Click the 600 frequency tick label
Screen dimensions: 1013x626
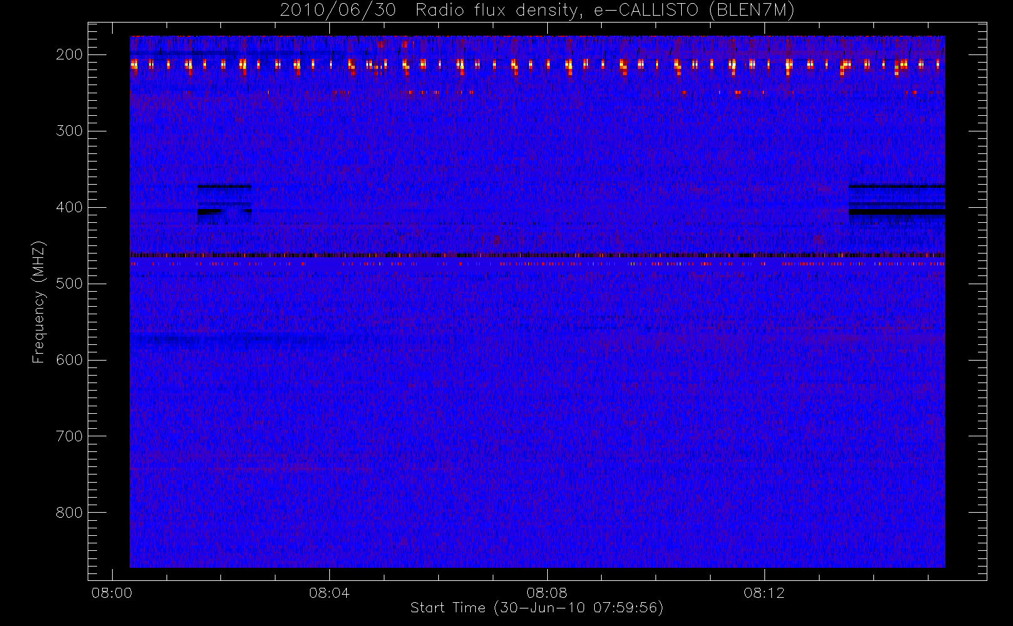click(69, 360)
